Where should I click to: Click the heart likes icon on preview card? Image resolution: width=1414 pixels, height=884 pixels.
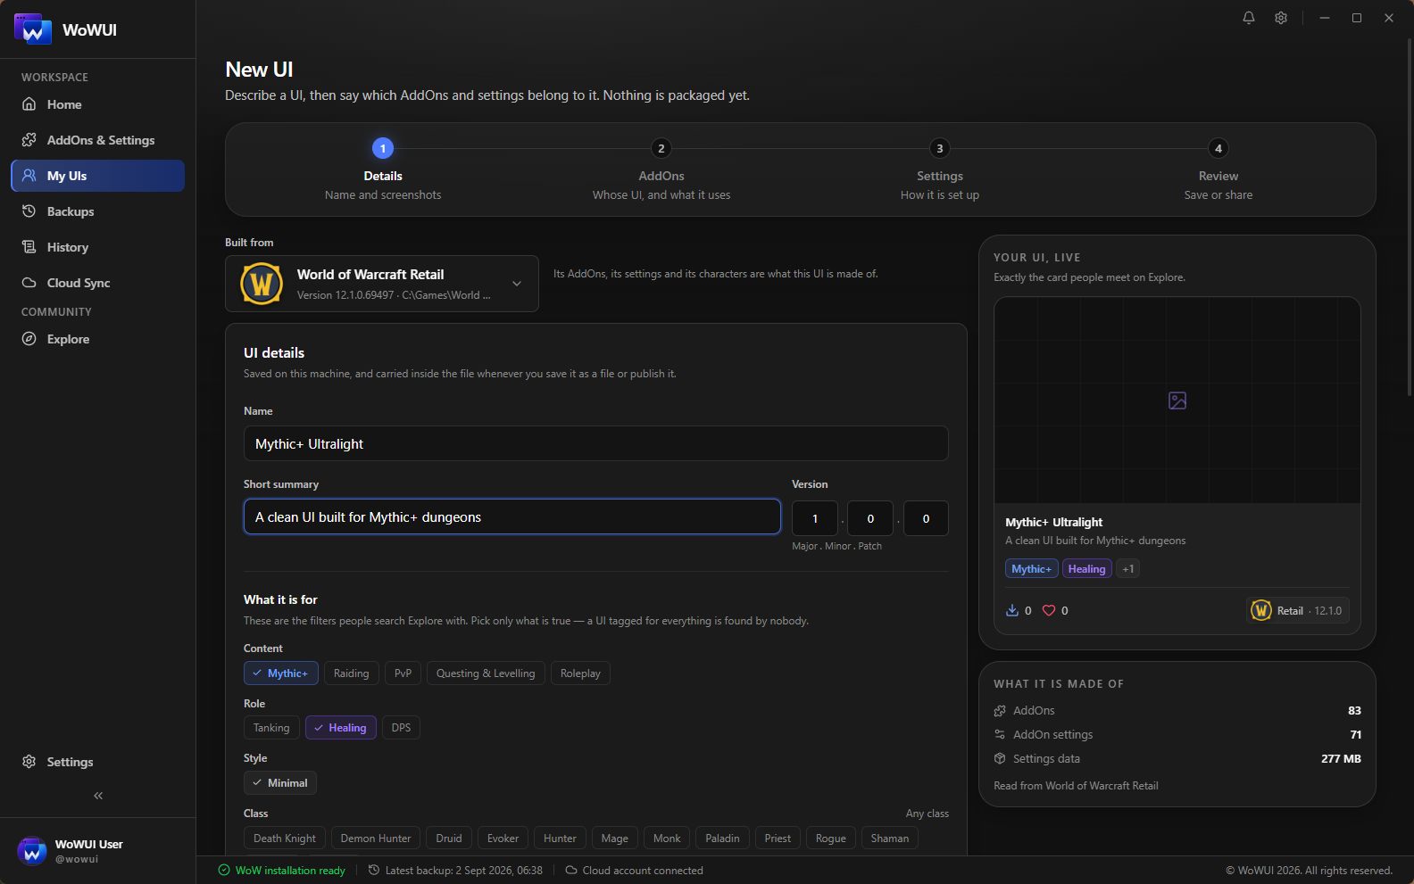point(1049,610)
